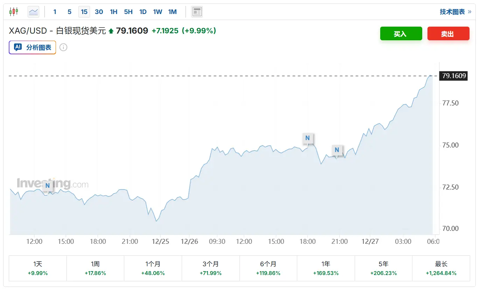Click the info icon beside AI button
480x289 pixels.
(63, 47)
